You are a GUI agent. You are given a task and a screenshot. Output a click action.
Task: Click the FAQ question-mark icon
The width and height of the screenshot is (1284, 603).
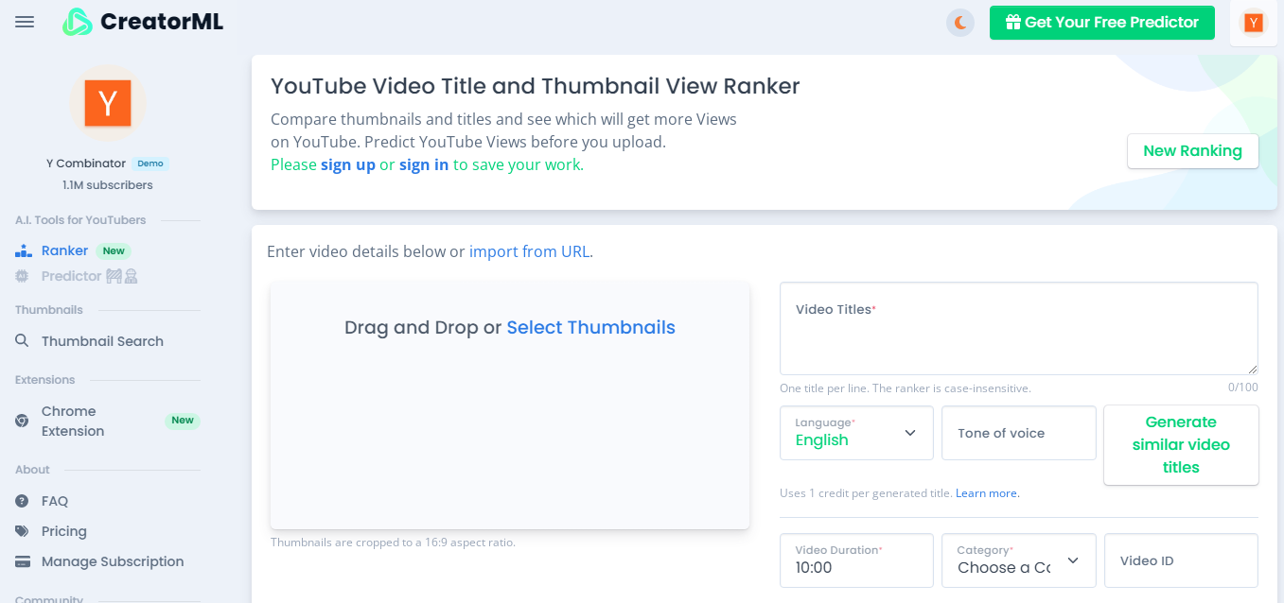click(x=22, y=501)
